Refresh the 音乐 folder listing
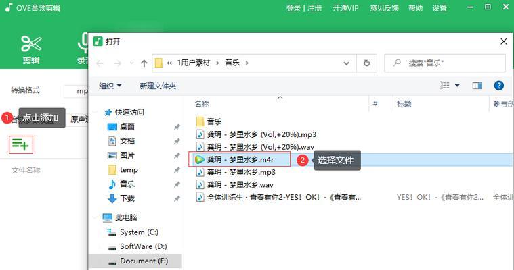The image size is (514, 270). coord(366,63)
